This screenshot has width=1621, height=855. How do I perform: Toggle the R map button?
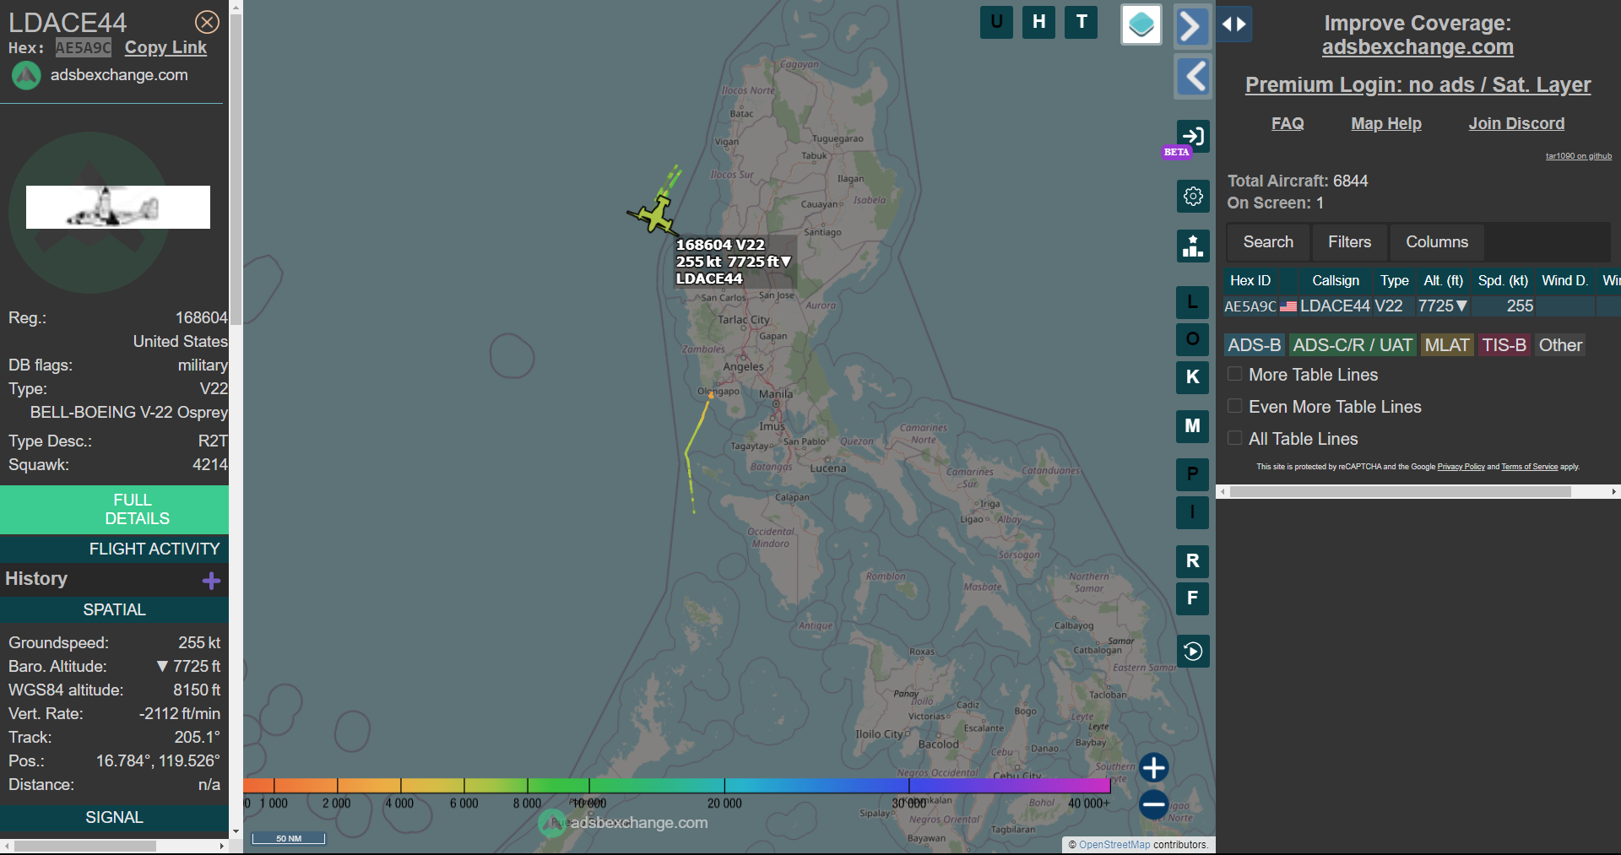click(1193, 560)
